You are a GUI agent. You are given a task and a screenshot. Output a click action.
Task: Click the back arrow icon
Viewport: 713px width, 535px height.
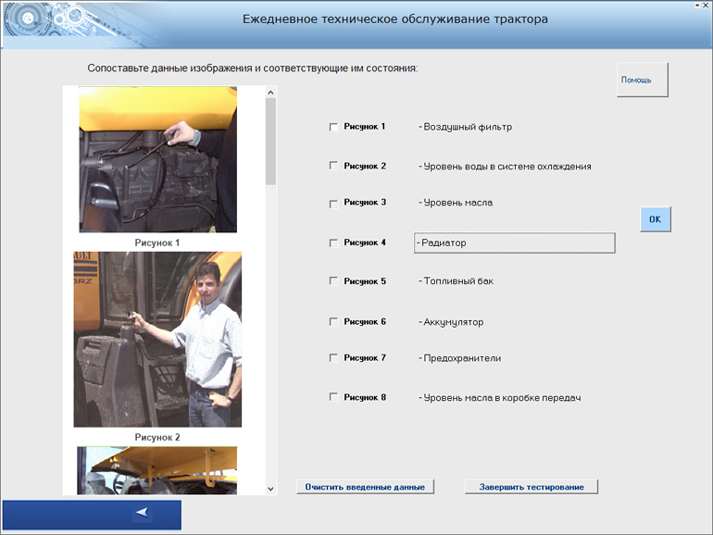click(142, 512)
